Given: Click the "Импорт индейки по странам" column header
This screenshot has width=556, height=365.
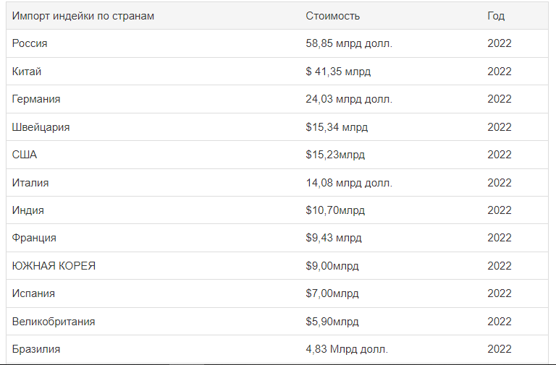Looking at the screenshot, I should point(83,16).
